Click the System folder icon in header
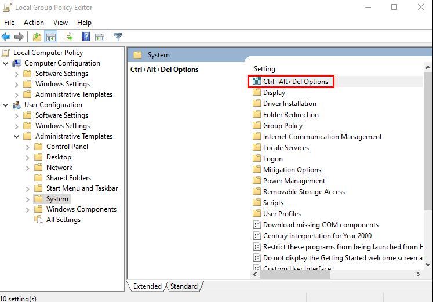 tap(137, 55)
